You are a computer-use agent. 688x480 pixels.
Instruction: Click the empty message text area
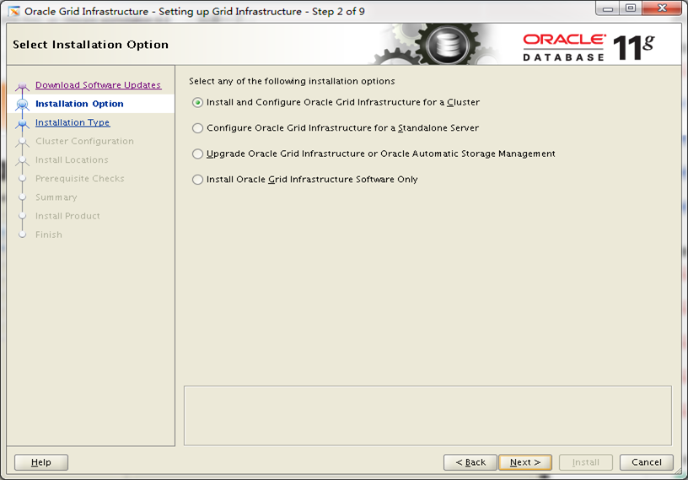427,415
